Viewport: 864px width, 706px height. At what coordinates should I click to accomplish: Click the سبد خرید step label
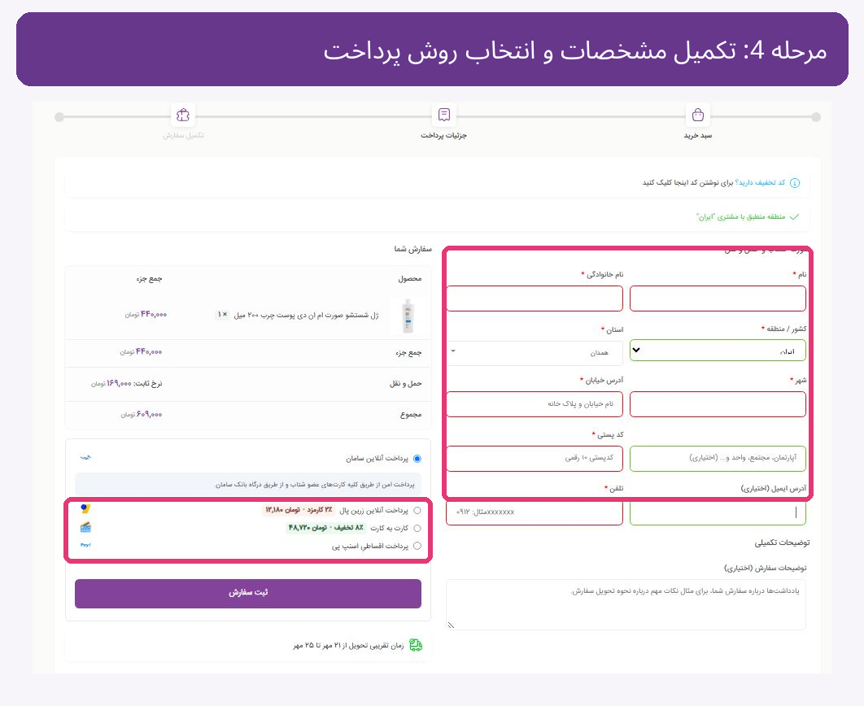click(697, 136)
